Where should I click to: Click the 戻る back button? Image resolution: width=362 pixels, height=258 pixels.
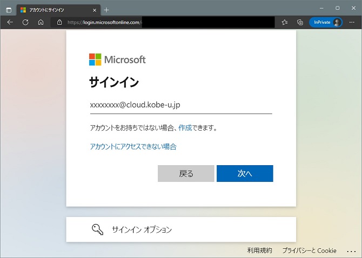click(x=186, y=173)
